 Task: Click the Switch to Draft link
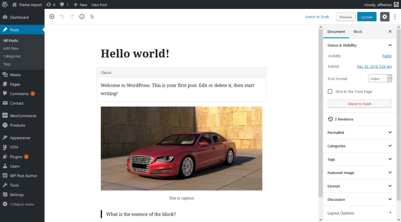point(317,17)
